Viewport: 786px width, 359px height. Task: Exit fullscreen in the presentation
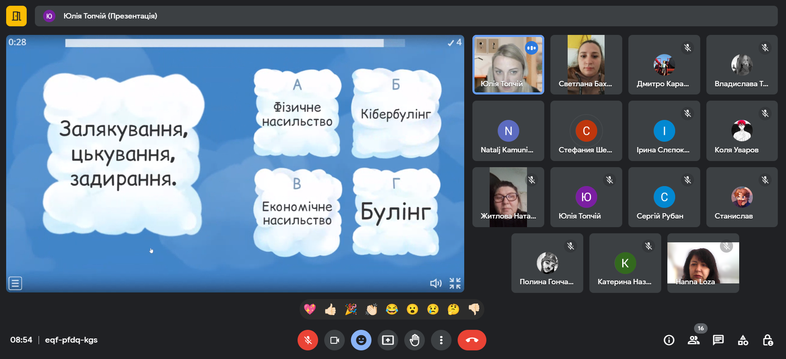tap(455, 283)
